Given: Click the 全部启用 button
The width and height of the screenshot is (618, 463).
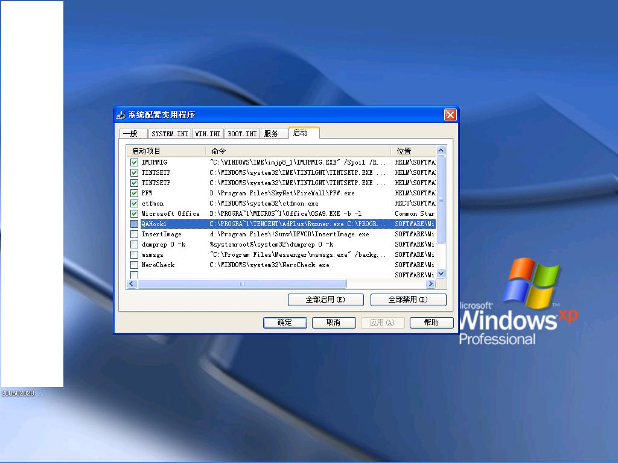Looking at the screenshot, I should (x=325, y=300).
